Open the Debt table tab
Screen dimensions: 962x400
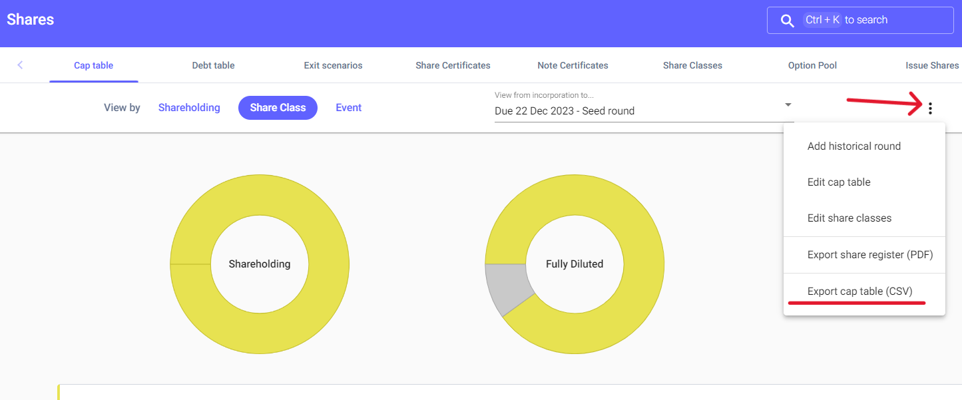coord(213,65)
